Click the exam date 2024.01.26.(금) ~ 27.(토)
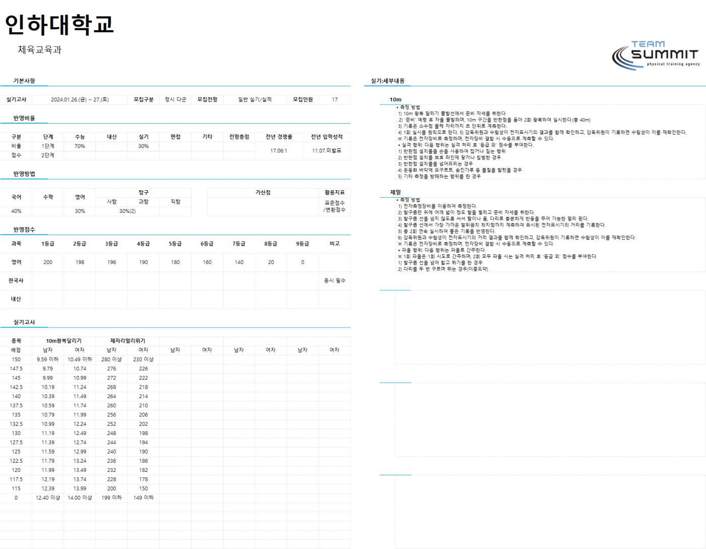Image resolution: width=706 pixels, height=549 pixels. pos(80,99)
